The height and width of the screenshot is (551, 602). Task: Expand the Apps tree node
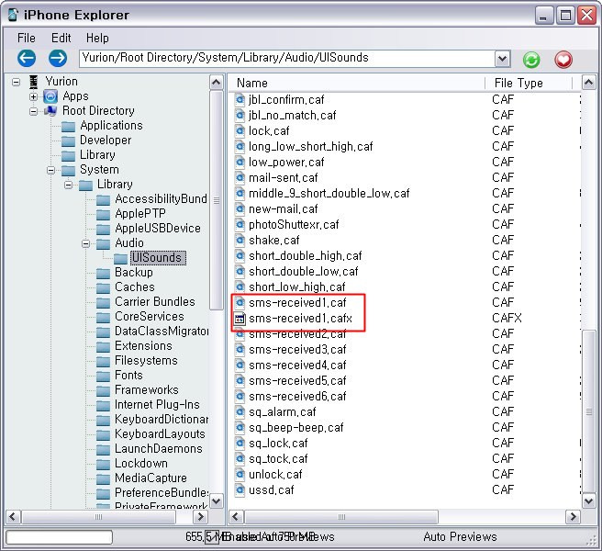click(x=33, y=96)
